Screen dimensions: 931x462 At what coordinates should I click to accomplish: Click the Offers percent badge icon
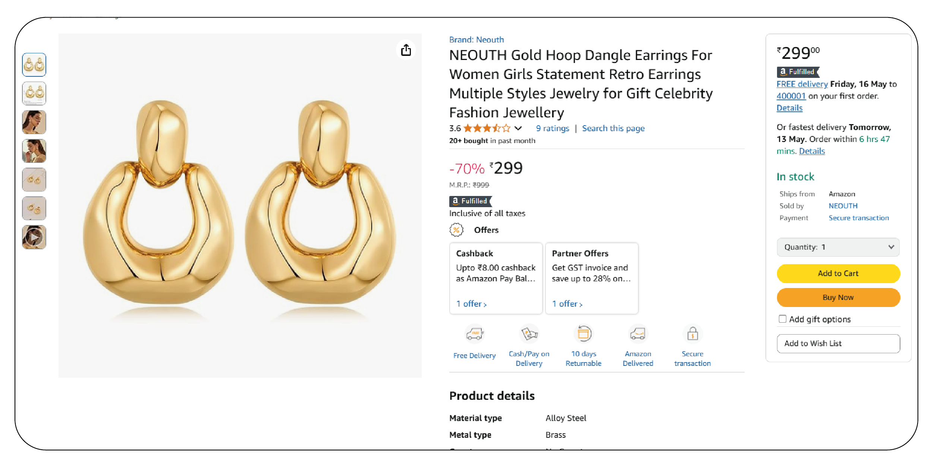coord(456,230)
